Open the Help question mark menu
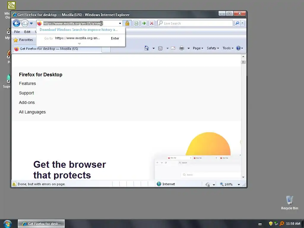The image size is (304, 228). [240, 48]
